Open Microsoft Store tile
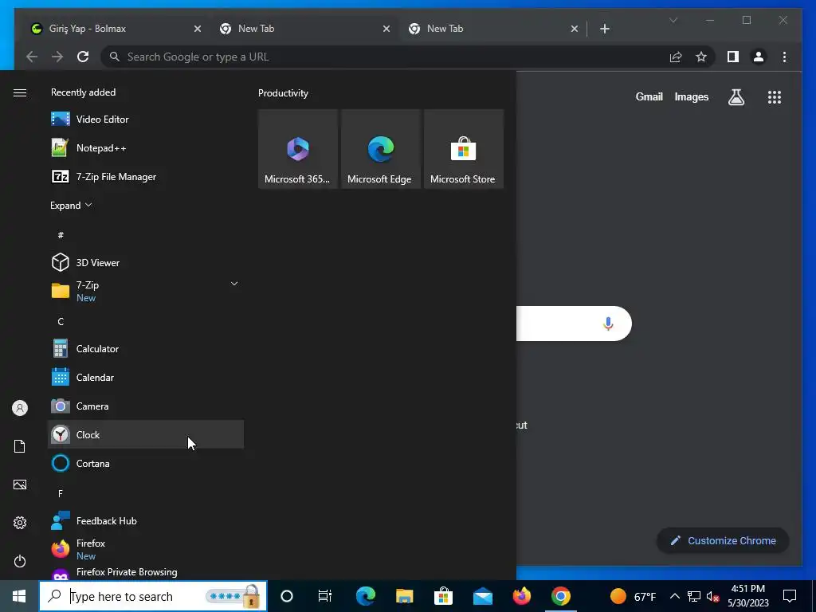 click(463, 149)
